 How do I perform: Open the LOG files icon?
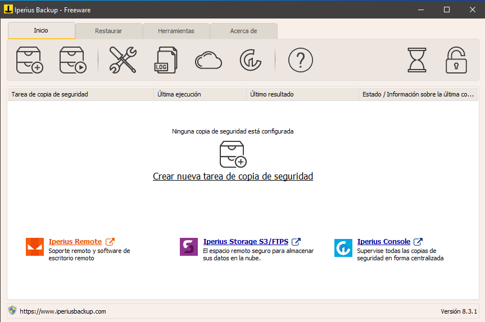(x=165, y=60)
